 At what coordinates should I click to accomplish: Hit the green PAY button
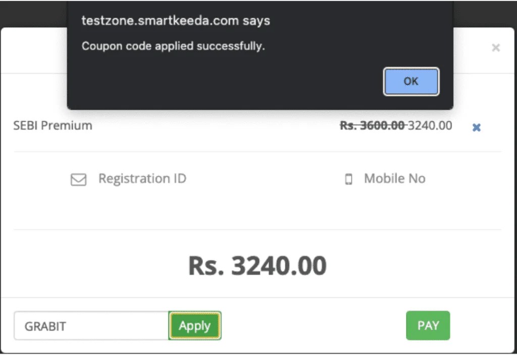[428, 326]
